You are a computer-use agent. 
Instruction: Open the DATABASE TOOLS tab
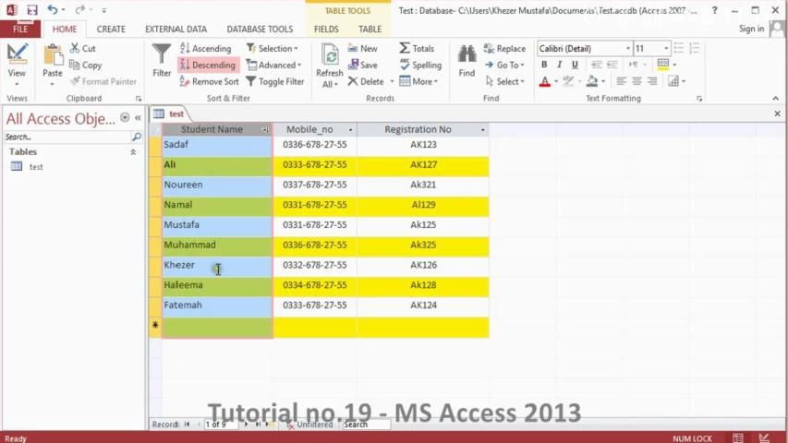click(x=260, y=29)
